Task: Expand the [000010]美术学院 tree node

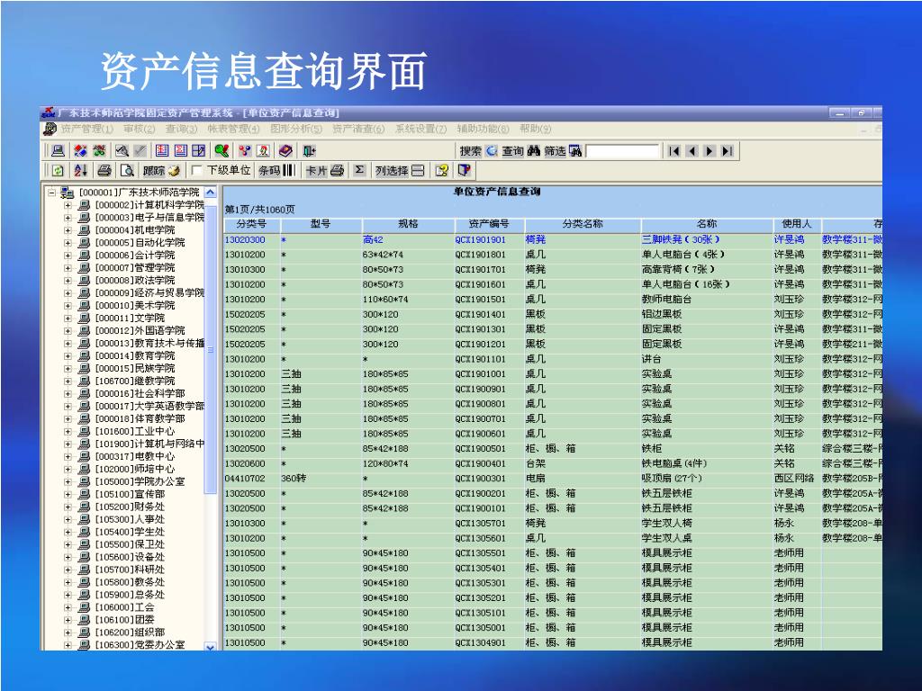Action: tap(68, 306)
